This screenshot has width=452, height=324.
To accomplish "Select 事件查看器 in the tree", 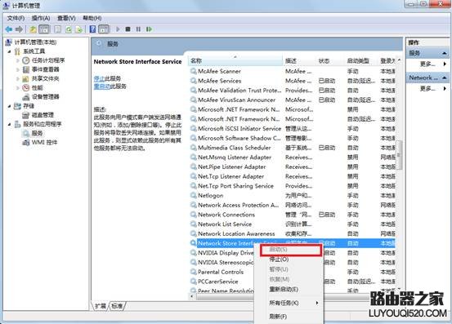I will 45,69.
